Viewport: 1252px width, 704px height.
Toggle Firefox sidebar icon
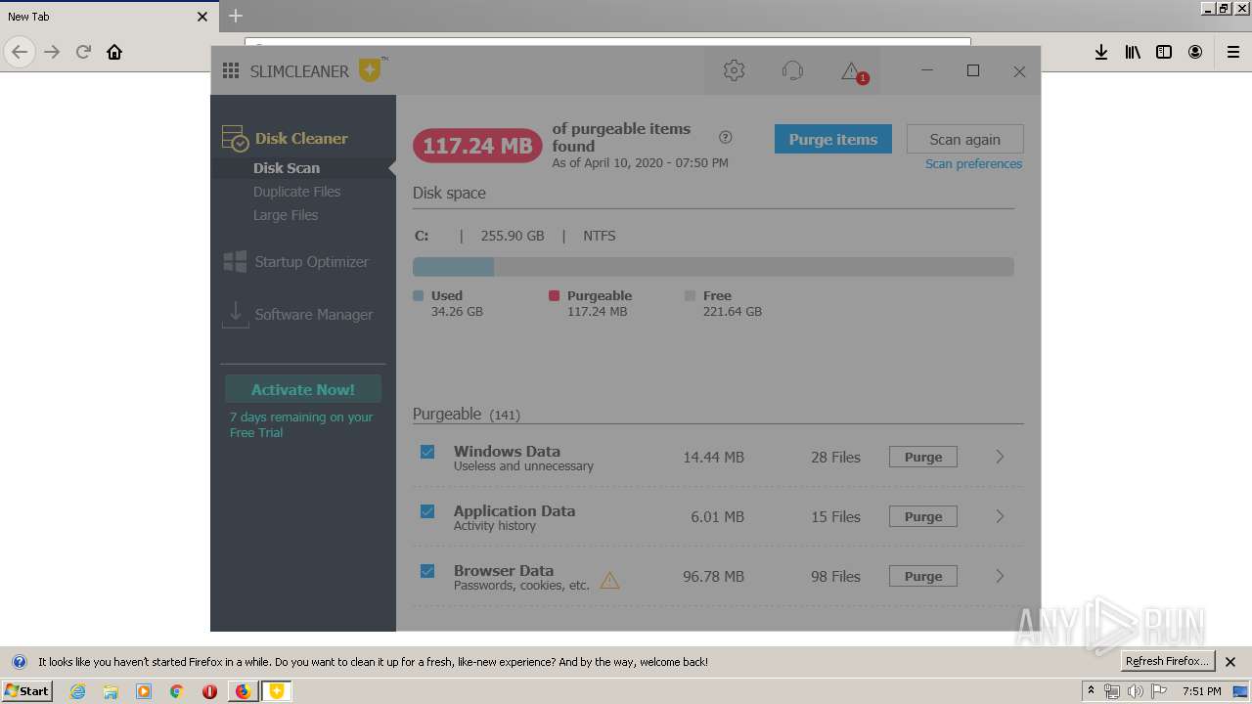click(1164, 52)
